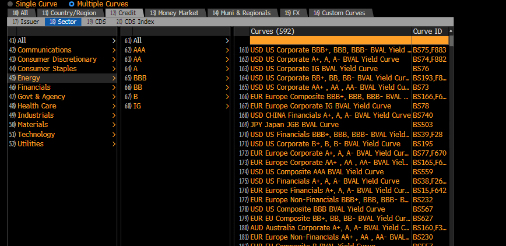Image resolution: width=506 pixels, height=246 pixels.
Task: Expand the Financials sector chevron
Action: [x=114, y=87]
